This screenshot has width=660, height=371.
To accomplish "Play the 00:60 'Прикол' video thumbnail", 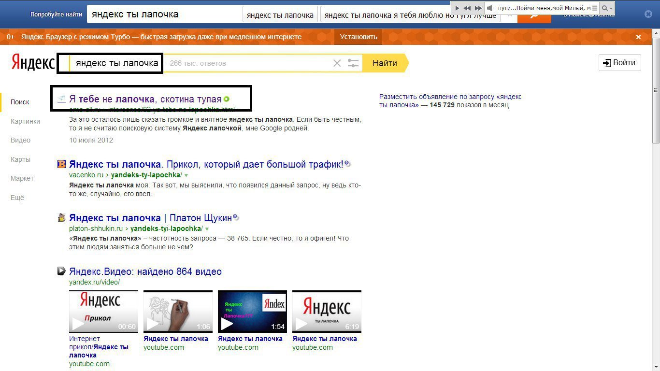I will (x=103, y=312).
